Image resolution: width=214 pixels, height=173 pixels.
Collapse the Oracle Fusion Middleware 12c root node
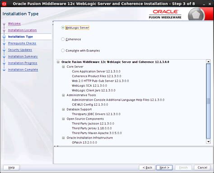coord(58,62)
